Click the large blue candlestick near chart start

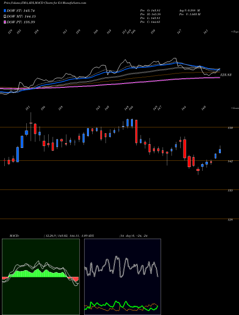tap(18, 155)
